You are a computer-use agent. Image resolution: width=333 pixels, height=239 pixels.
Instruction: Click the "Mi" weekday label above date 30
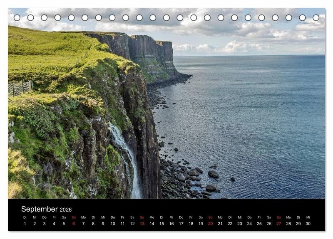[x=308, y=217]
